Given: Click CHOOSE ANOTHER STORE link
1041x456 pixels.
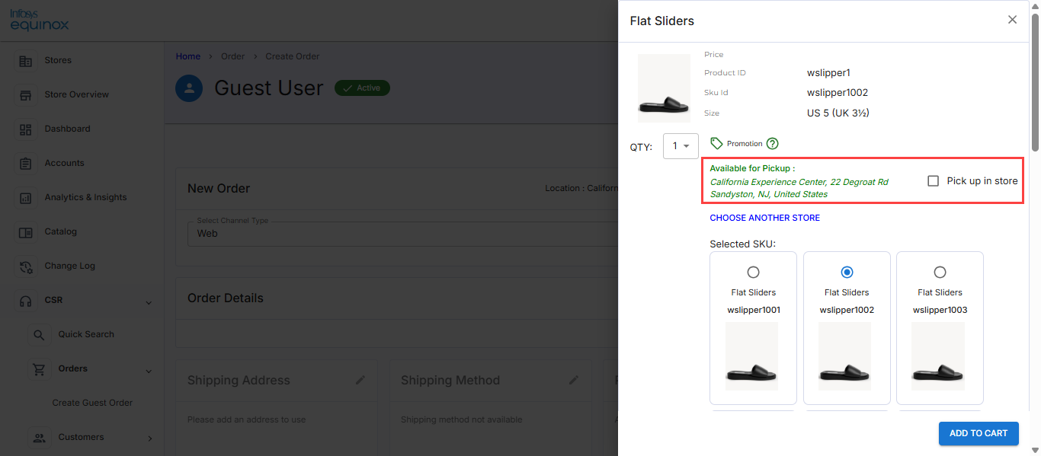Looking at the screenshot, I should [764, 218].
